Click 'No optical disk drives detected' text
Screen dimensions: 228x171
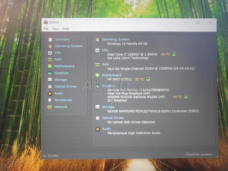pos(131,122)
